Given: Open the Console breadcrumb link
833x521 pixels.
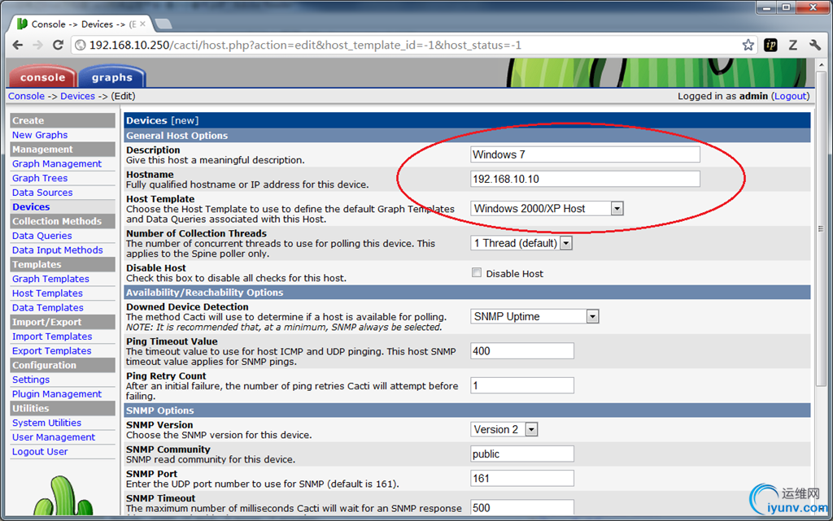Looking at the screenshot, I should point(26,96).
